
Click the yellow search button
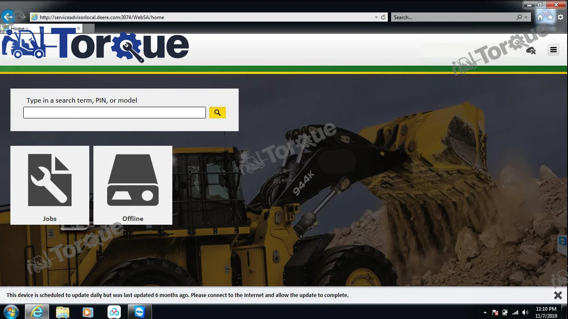(218, 113)
